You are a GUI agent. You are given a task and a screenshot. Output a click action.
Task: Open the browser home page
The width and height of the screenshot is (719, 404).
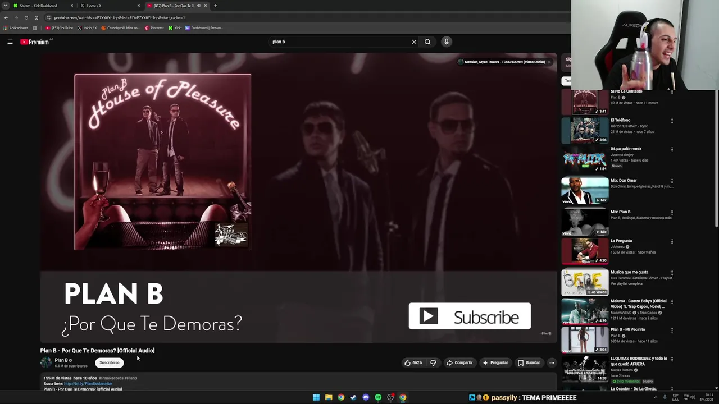(x=36, y=17)
